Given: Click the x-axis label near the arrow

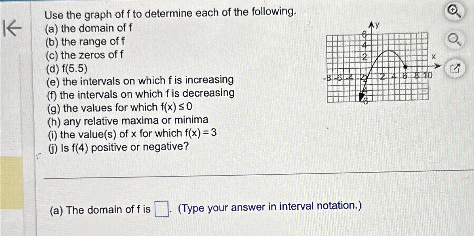Looking at the screenshot, I should pyautogui.click(x=433, y=57).
